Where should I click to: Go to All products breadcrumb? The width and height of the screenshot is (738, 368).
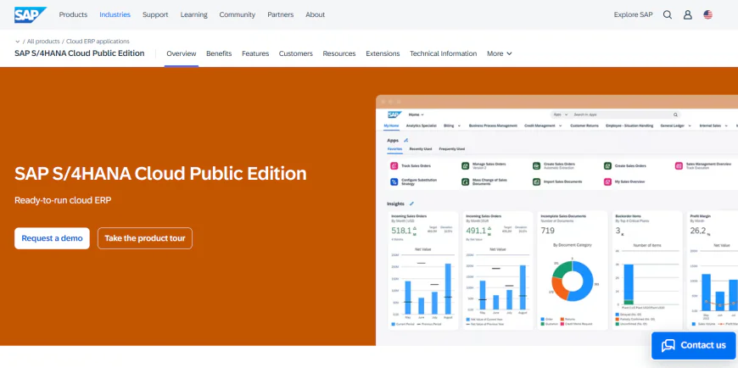click(x=43, y=42)
